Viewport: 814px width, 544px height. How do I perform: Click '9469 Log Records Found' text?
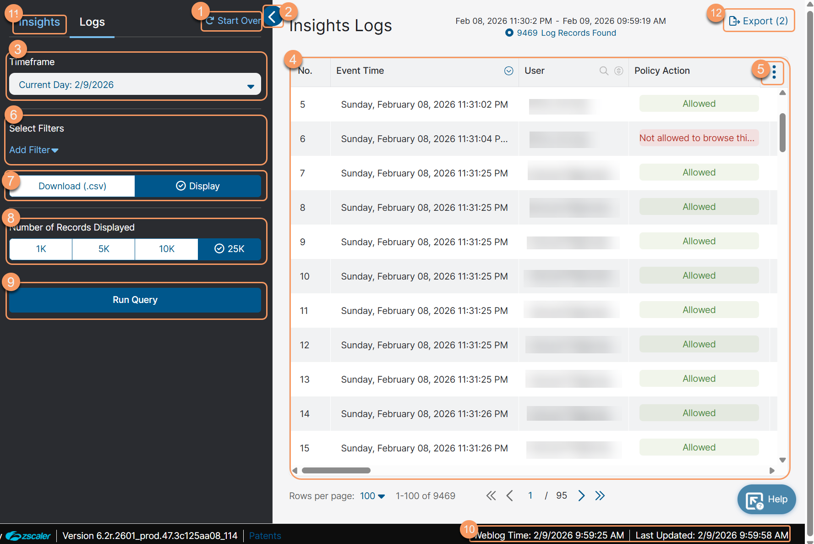(566, 33)
